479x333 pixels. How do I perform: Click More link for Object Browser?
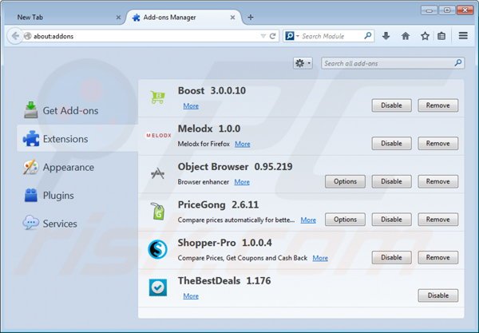click(x=242, y=182)
